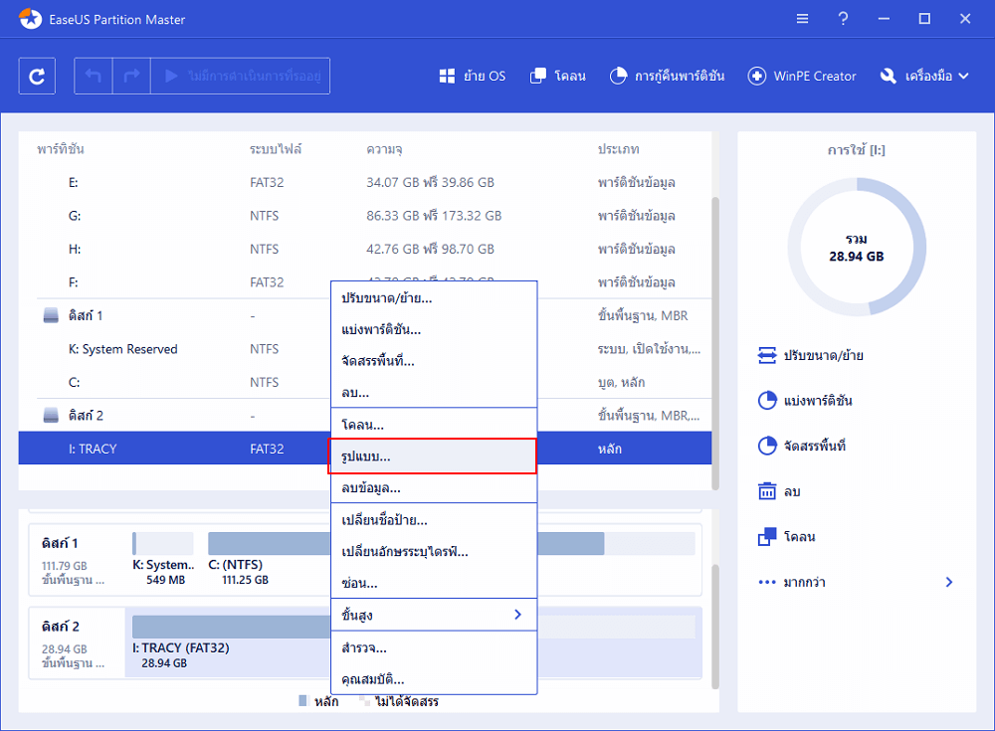This screenshot has width=995, height=731.
Task: Select ปรับขนาด/ย้าย in the context menu
Action: point(434,297)
